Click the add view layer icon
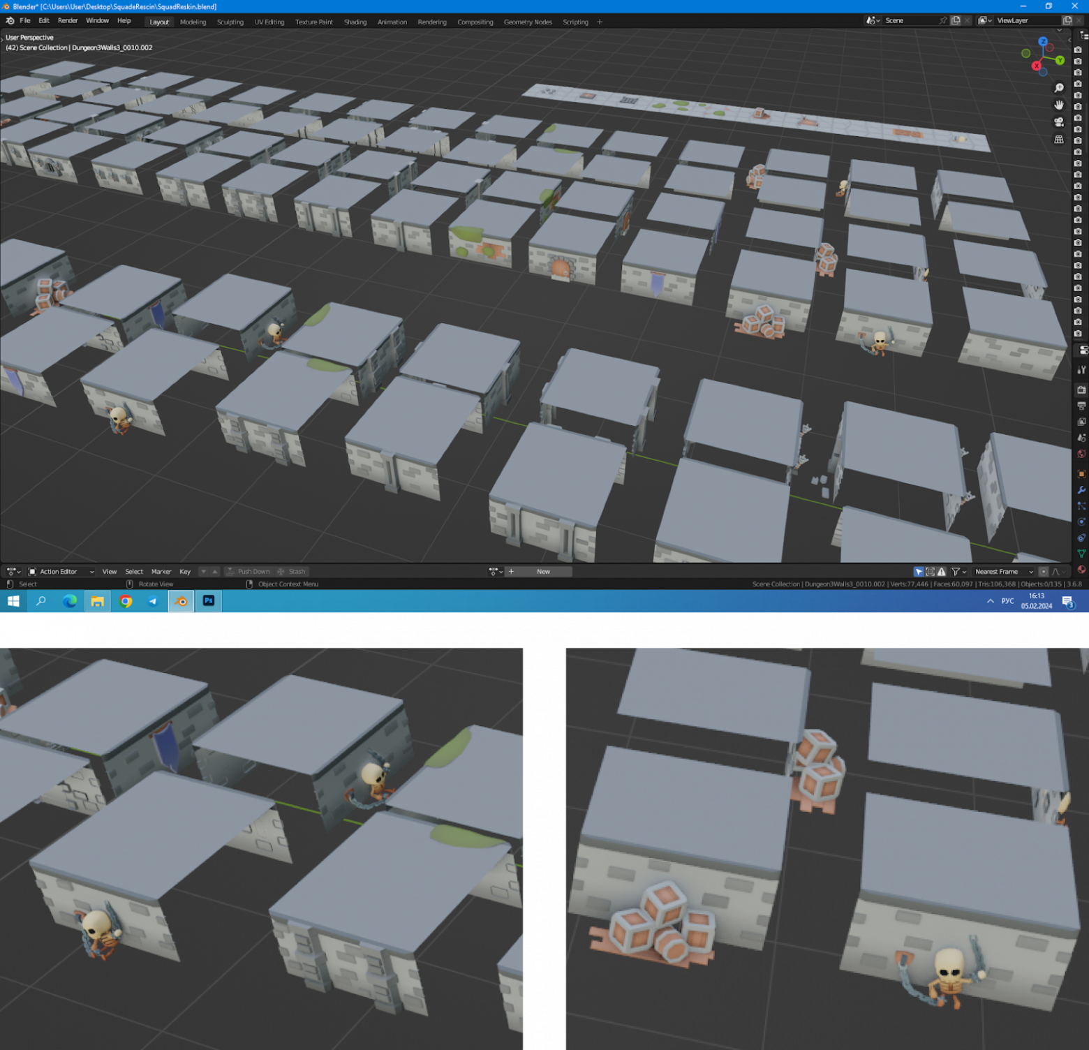The width and height of the screenshot is (1089, 1050). point(1067,21)
